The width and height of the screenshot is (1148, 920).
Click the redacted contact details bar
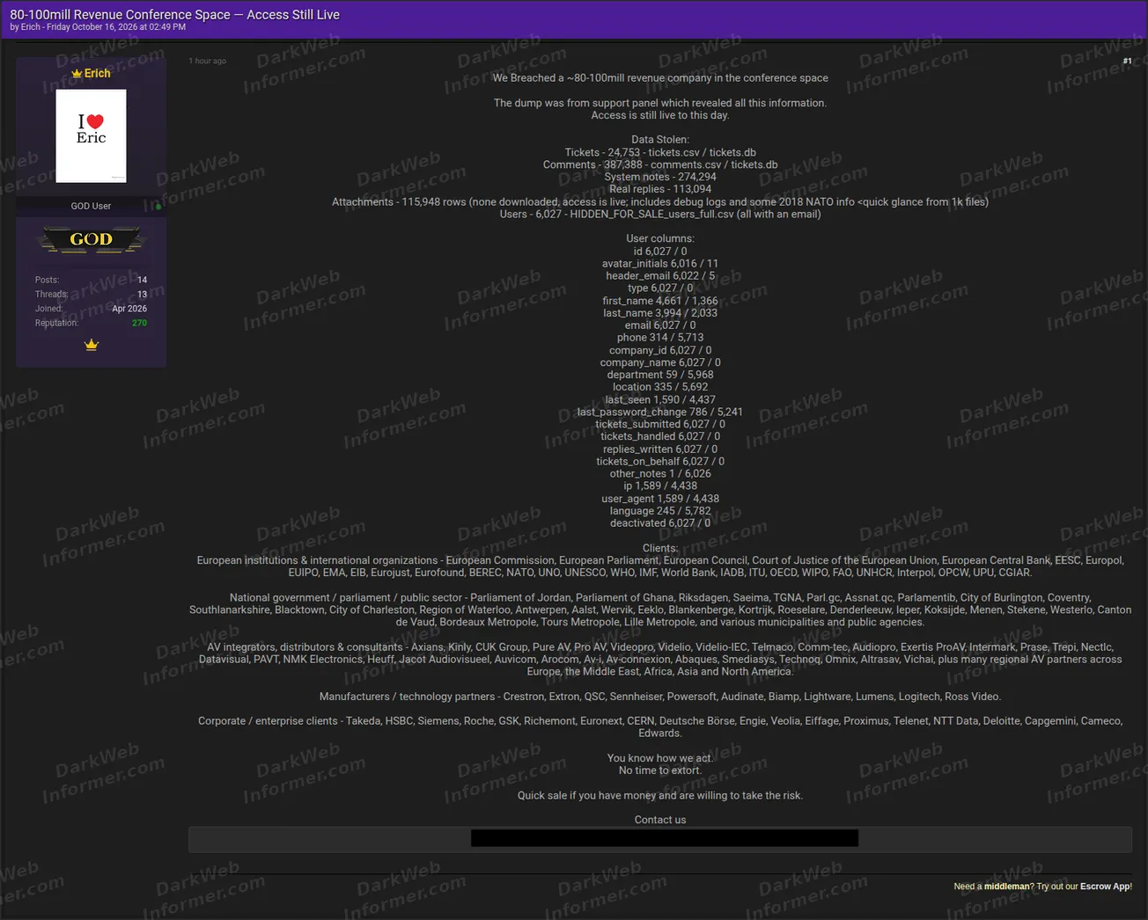point(665,838)
